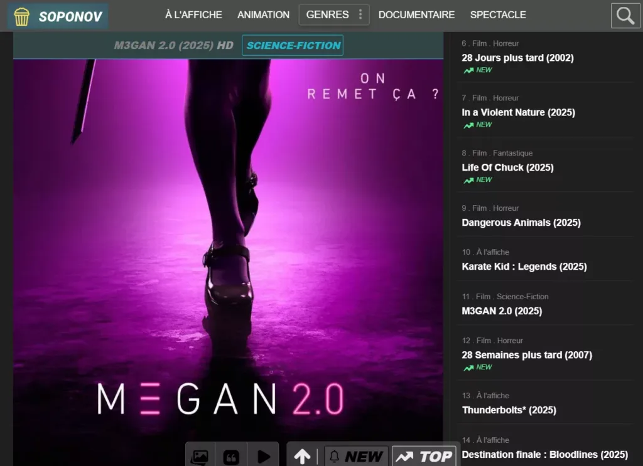The height and width of the screenshot is (466, 643).
Task: Open the search magnifier icon
Action: coord(625,16)
